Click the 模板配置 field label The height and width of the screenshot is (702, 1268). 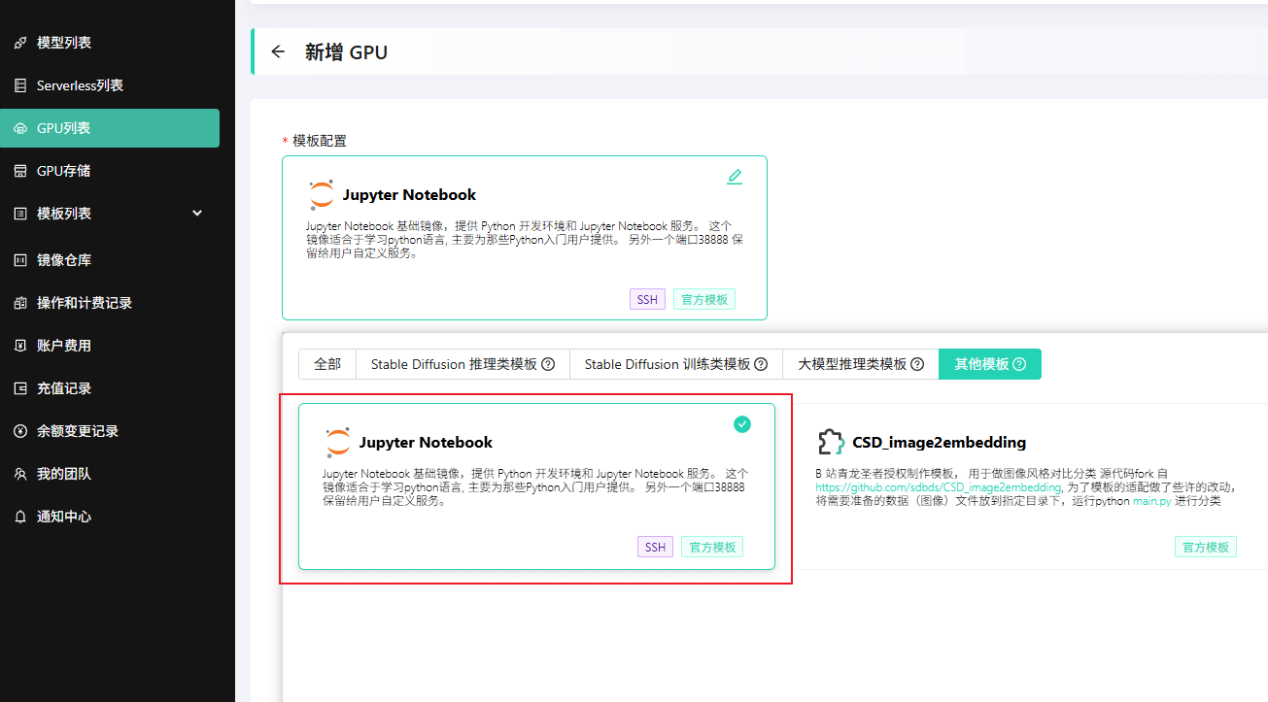[320, 141]
